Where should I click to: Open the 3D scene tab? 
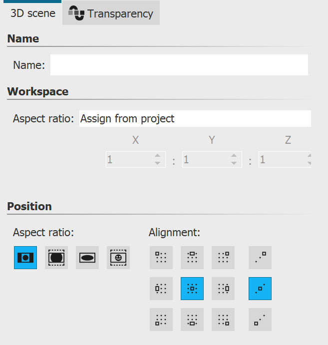point(33,13)
